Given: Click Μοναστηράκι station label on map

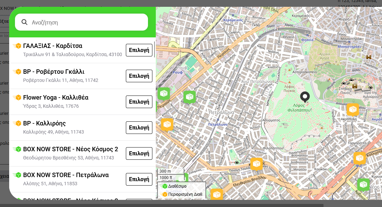Looking at the screenshot, I should tap(349, 47).
